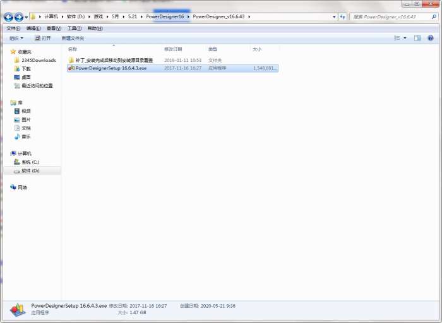Select 计算机 in navigation pane
This screenshot has width=442, height=323.
click(25, 154)
